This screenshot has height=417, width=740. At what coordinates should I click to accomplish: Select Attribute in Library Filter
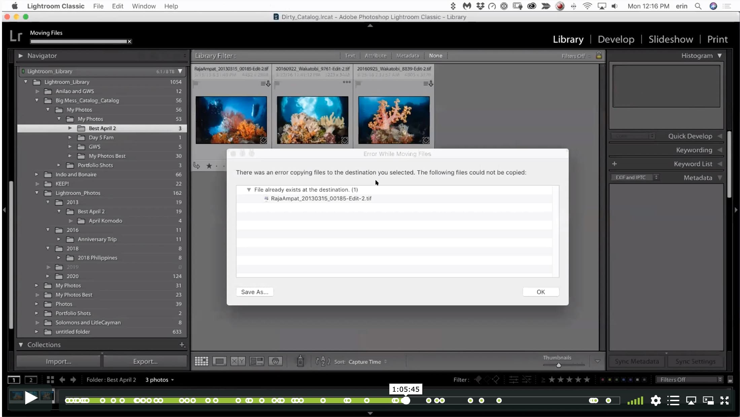click(376, 56)
